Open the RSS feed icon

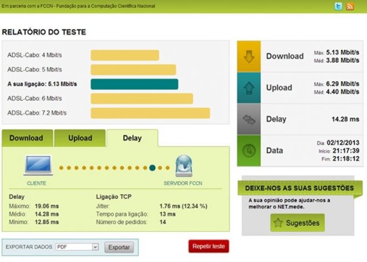[x=350, y=6]
